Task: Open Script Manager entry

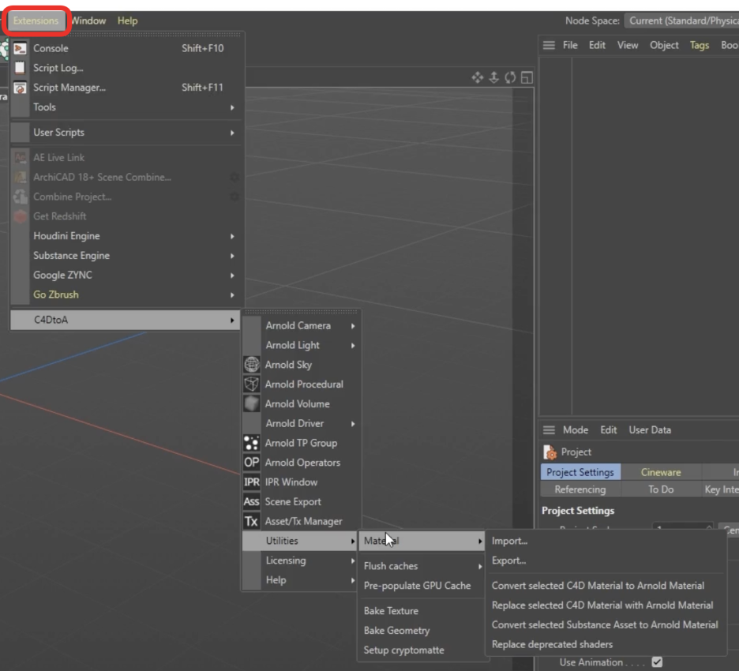Action: (x=127, y=88)
